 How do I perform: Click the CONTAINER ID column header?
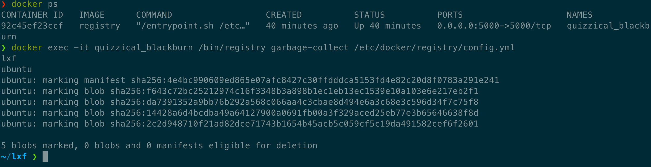tap(32, 15)
